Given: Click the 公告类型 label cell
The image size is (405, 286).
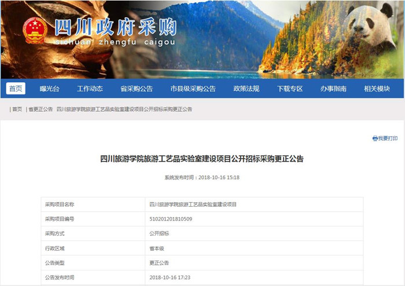Looking at the screenshot, I should click(x=93, y=263).
